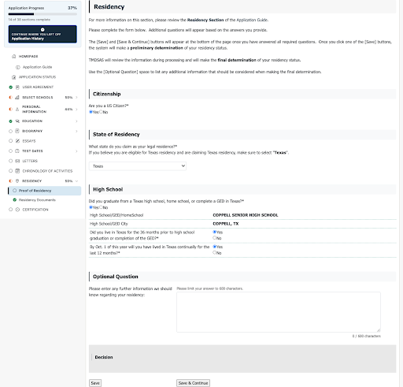Select Yes for US Citizen question
Image resolution: width=403 pixels, height=387 pixels.
(x=91, y=112)
